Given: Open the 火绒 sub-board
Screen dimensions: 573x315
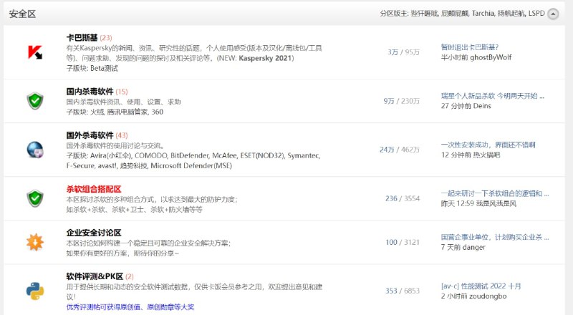Looking at the screenshot, I should pyautogui.click(x=97, y=112).
